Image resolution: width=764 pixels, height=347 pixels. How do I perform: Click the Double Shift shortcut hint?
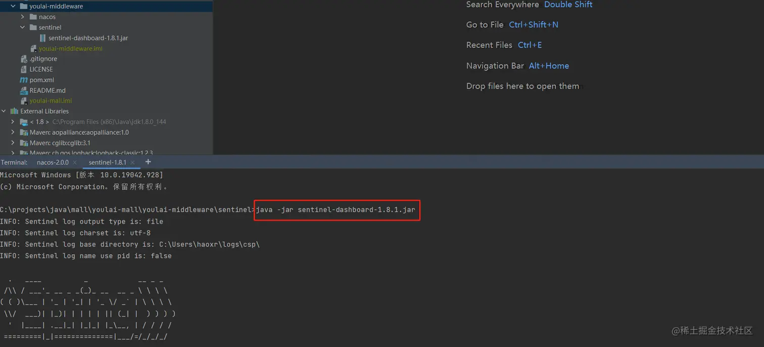568,5
